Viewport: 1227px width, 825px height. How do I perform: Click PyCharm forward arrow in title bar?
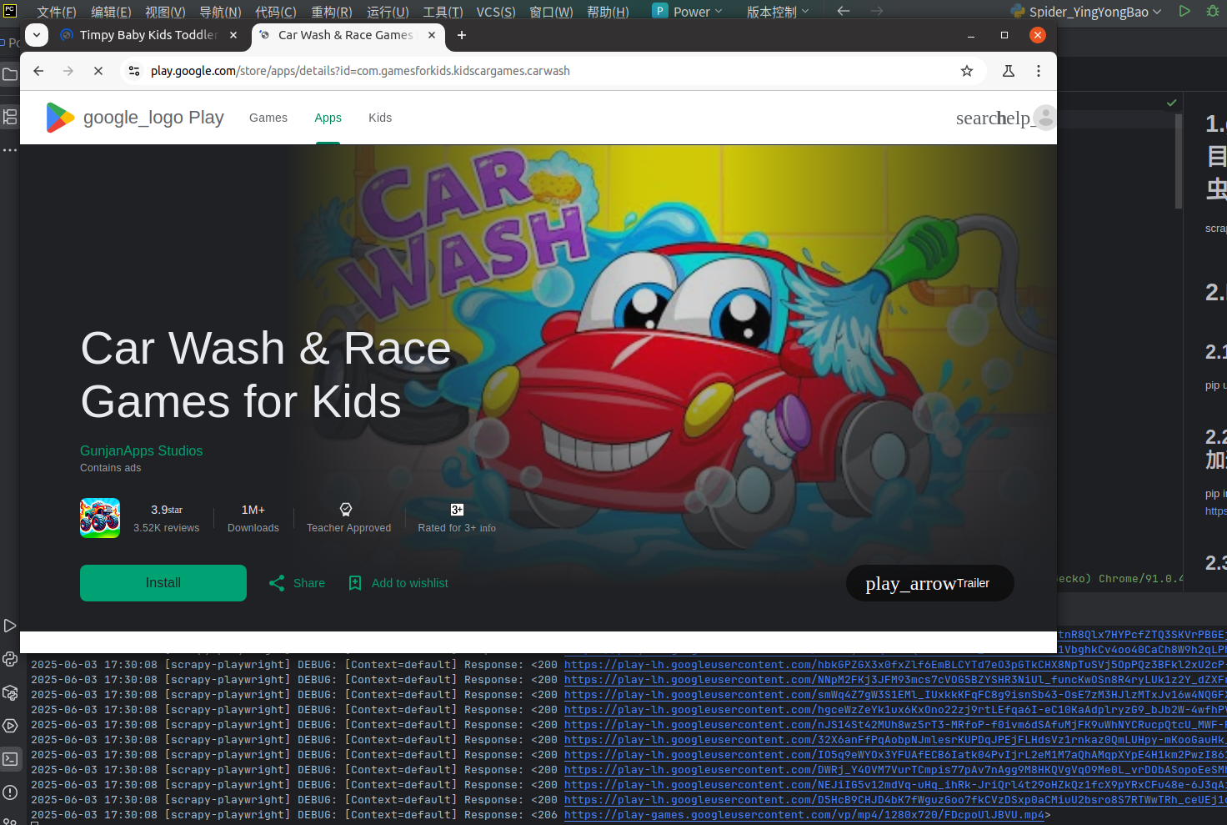click(x=877, y=11)
